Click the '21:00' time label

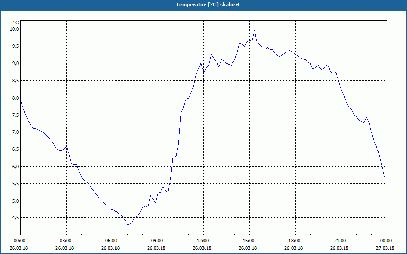pyautogui.click(x=341, y=241)
